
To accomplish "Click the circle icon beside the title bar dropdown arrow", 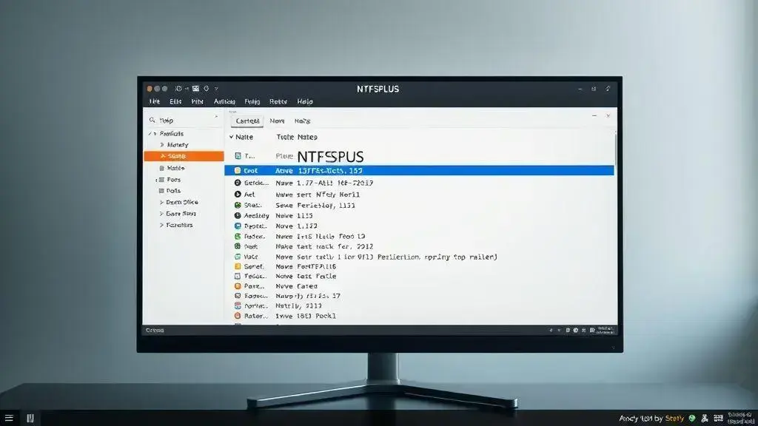I will pos(207,89).
